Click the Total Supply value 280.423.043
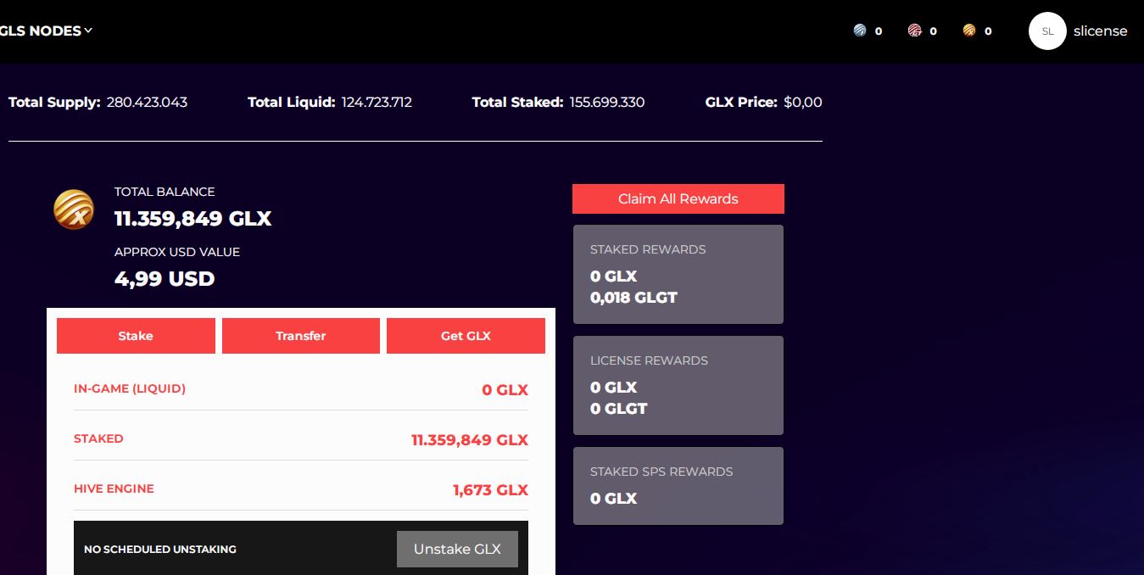This screenshot has width=1144, height=575. 147,103
